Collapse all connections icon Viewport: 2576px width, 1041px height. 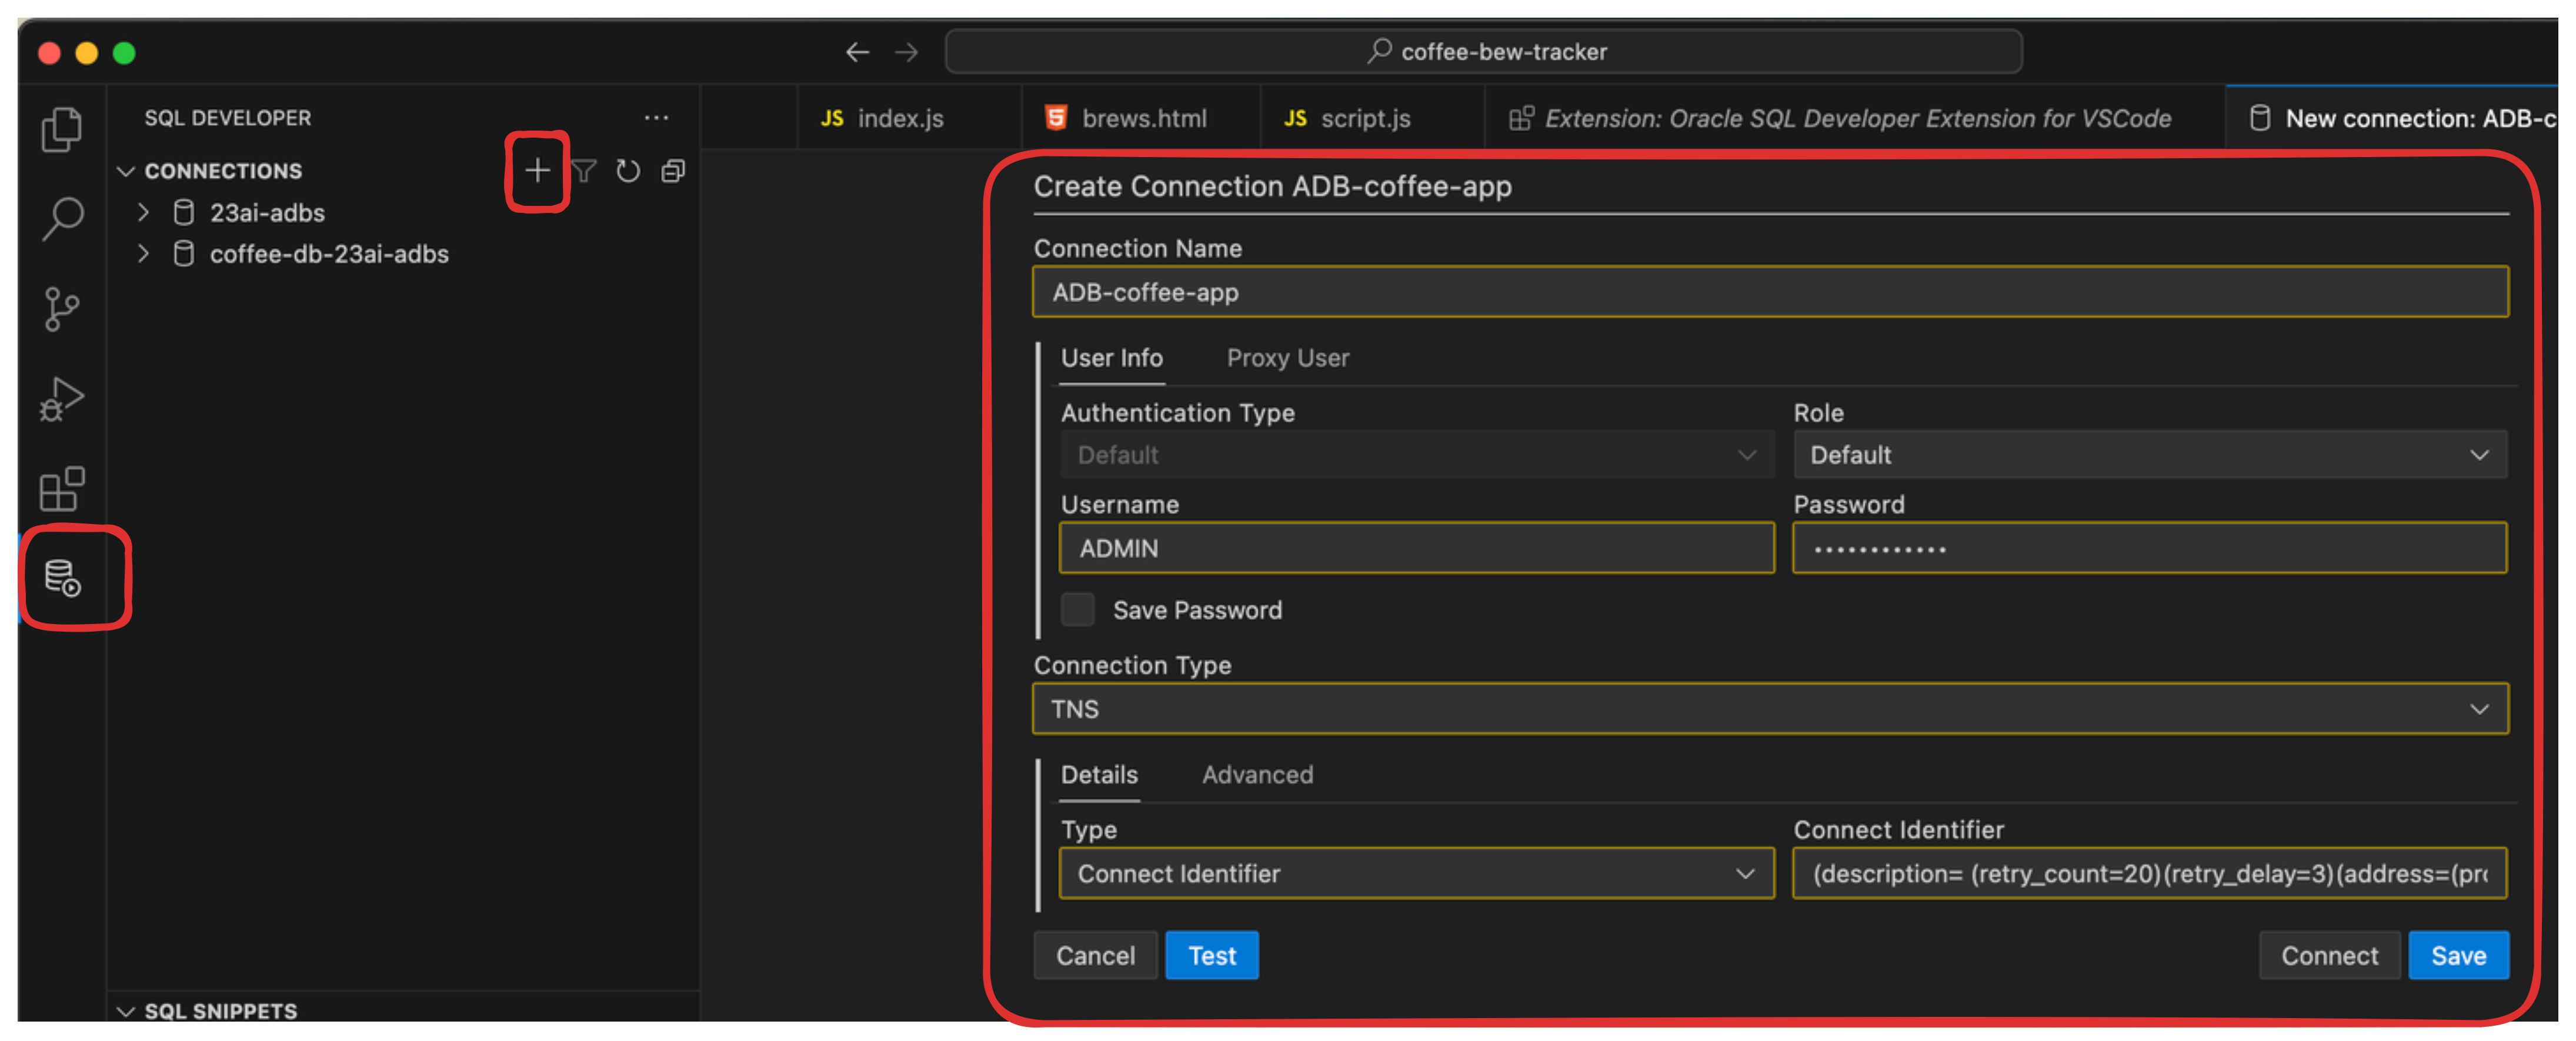point(673,171)
